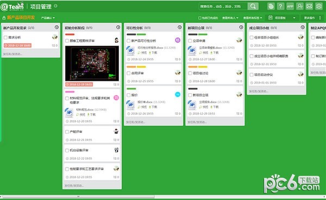Click the orange label on 合同评审 card

(x=131, y=67)
